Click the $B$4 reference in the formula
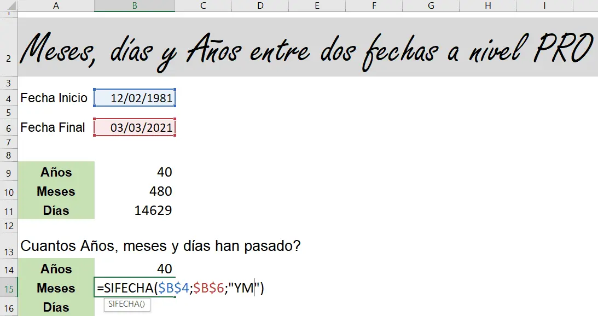This screenshot has width=598, height=316. coord(173,288)
